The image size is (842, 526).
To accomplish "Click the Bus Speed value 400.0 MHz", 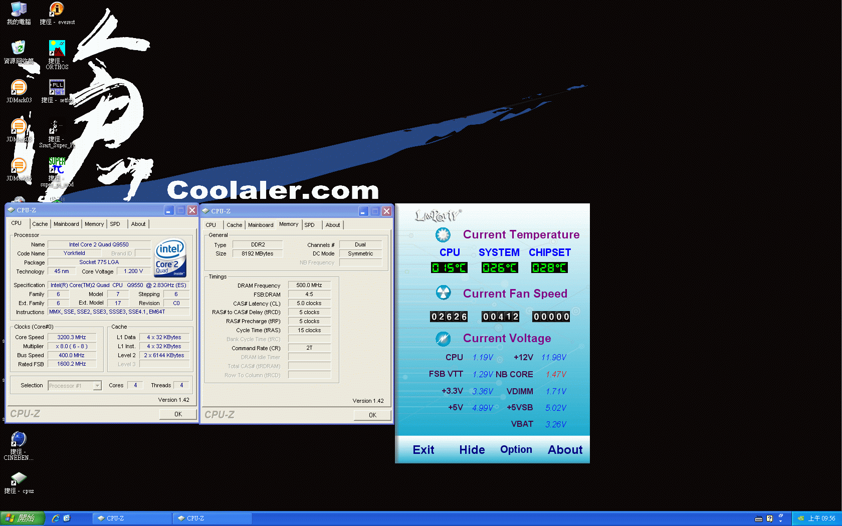I will [72, 356].
